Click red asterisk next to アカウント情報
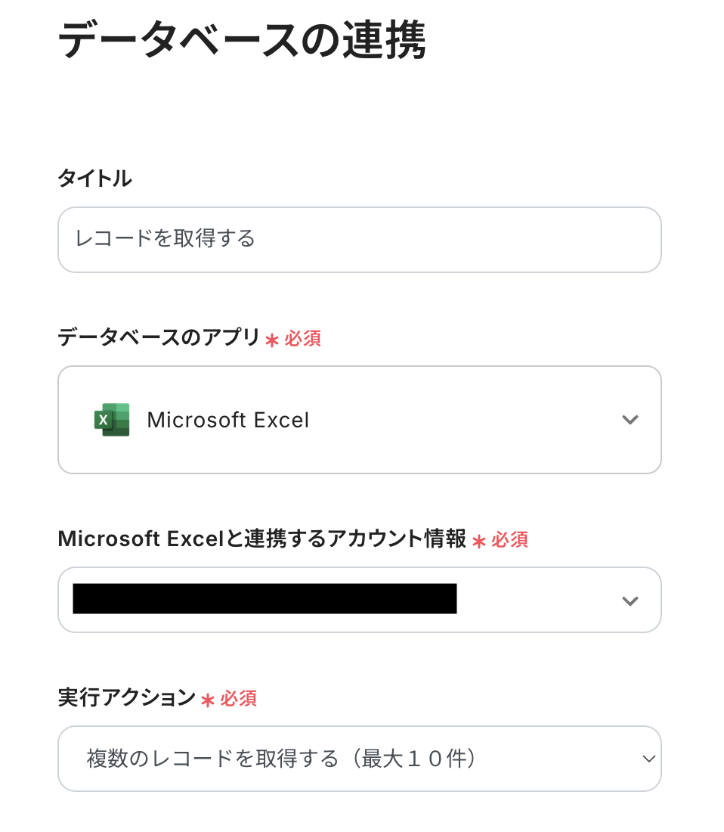Image resolution: width=724 pixels, height=832 pixels. (x=478, y=541)
